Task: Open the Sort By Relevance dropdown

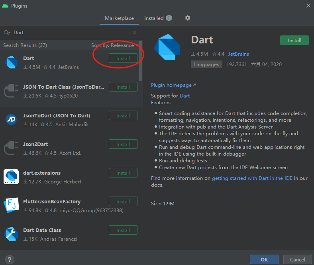Action: coord(115,45)
